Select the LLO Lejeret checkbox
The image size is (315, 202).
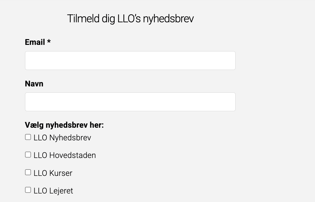28,190
